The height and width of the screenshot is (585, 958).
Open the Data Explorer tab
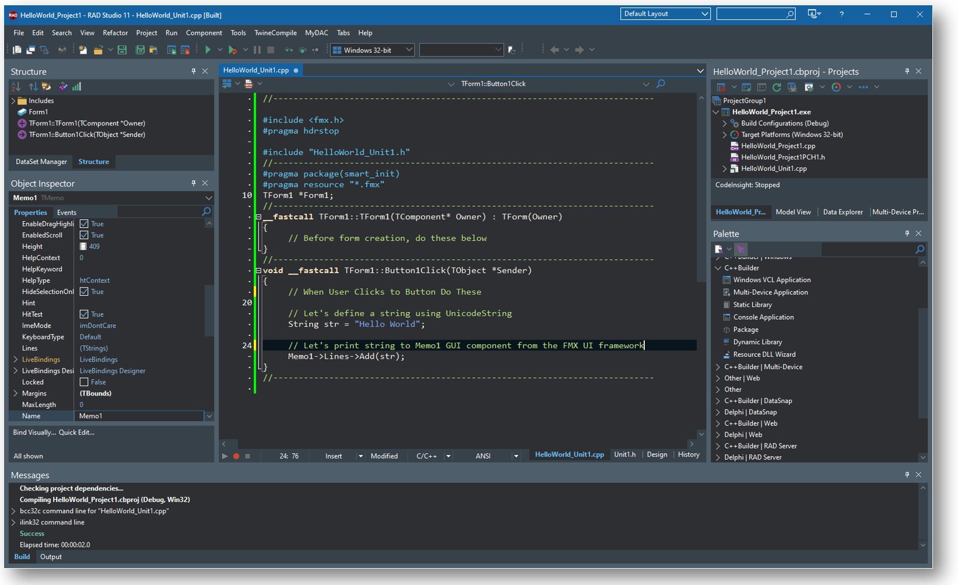pos(843,212)
